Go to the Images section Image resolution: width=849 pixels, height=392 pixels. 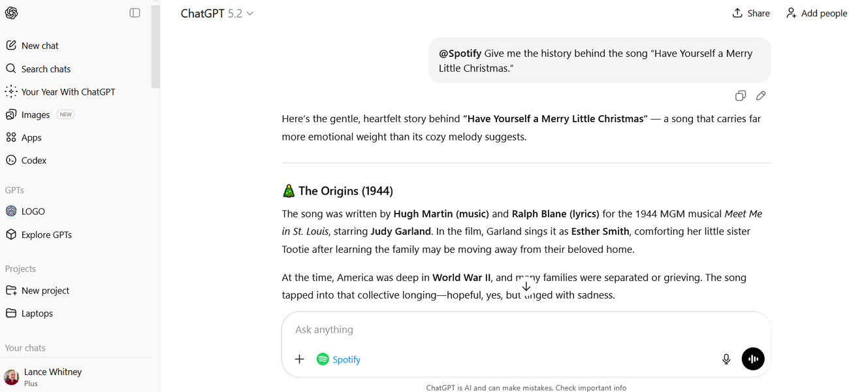click(x=35, y=114)
